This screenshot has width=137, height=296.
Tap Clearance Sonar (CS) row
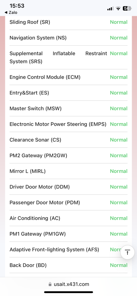[x=68, y=140]
